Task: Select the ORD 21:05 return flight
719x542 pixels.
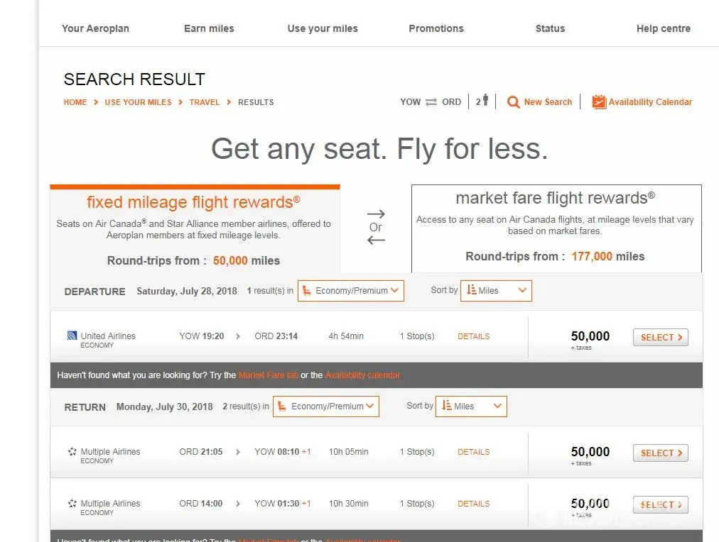Action: [660, 453]
